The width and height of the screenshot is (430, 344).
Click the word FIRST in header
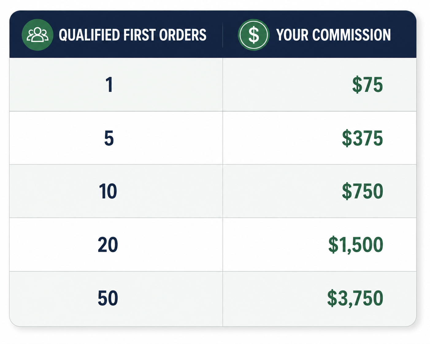(140, 35)
